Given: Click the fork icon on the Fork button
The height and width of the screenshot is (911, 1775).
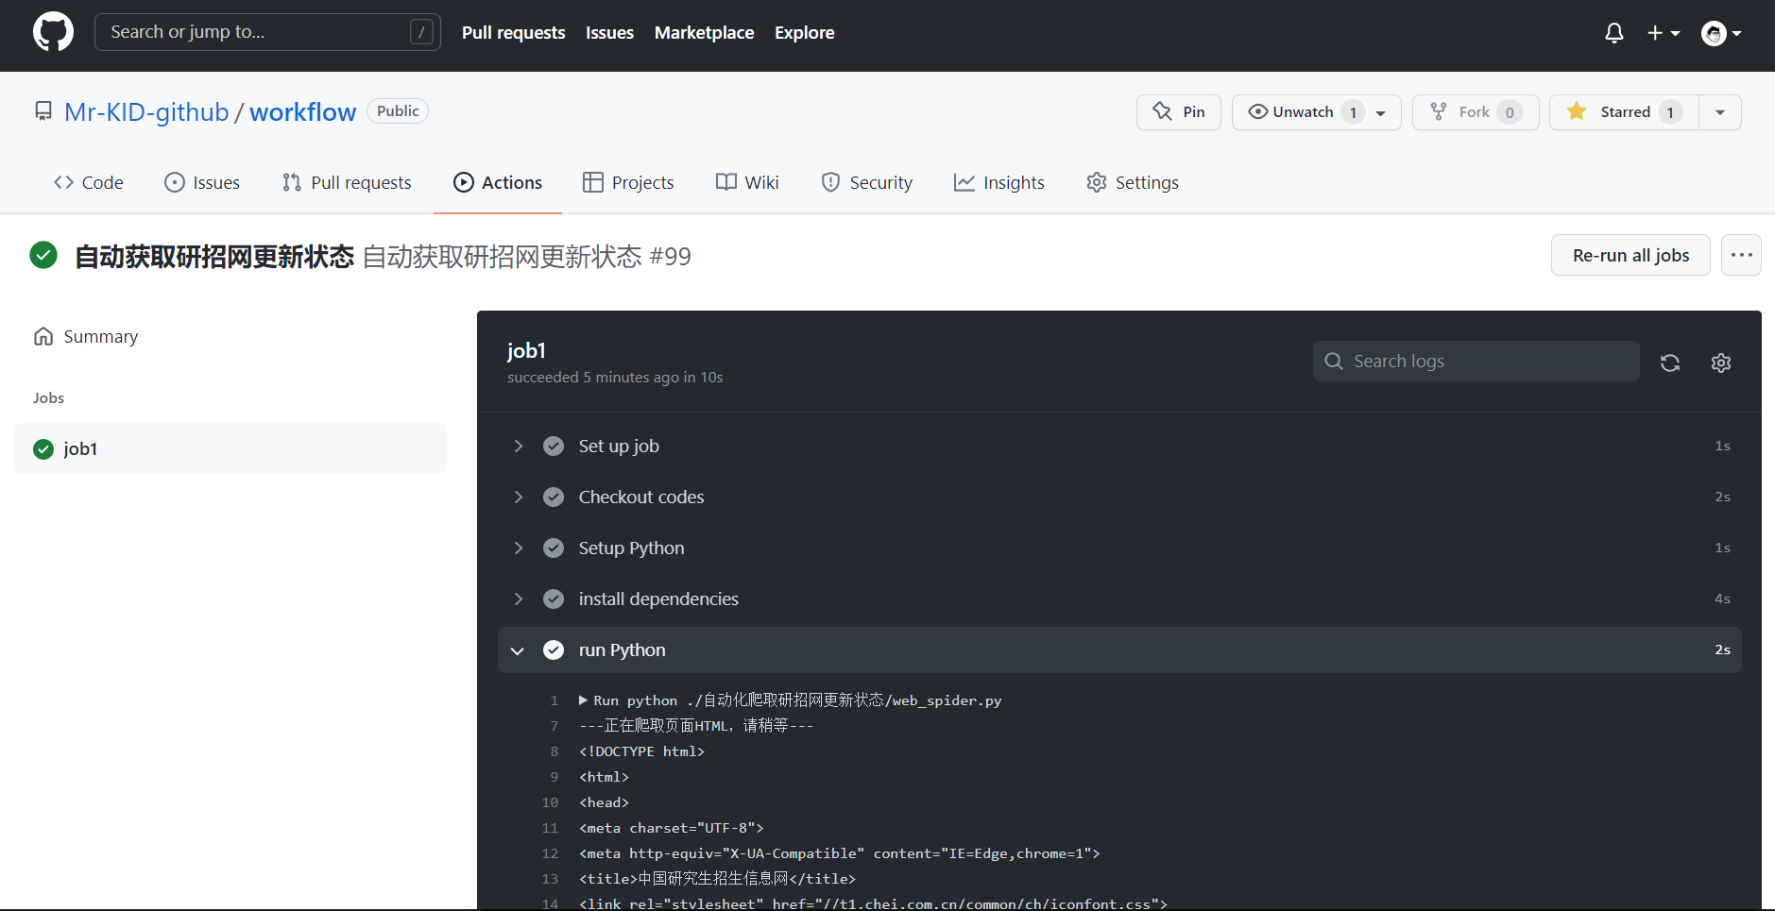Looking at the screenshot, I should (1439, 111).
